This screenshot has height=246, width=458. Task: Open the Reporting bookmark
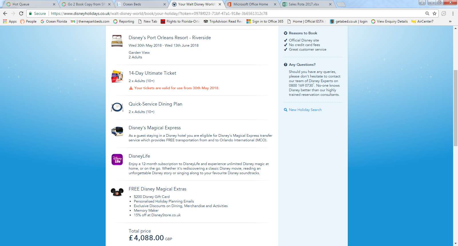click(x=124, y=21)
